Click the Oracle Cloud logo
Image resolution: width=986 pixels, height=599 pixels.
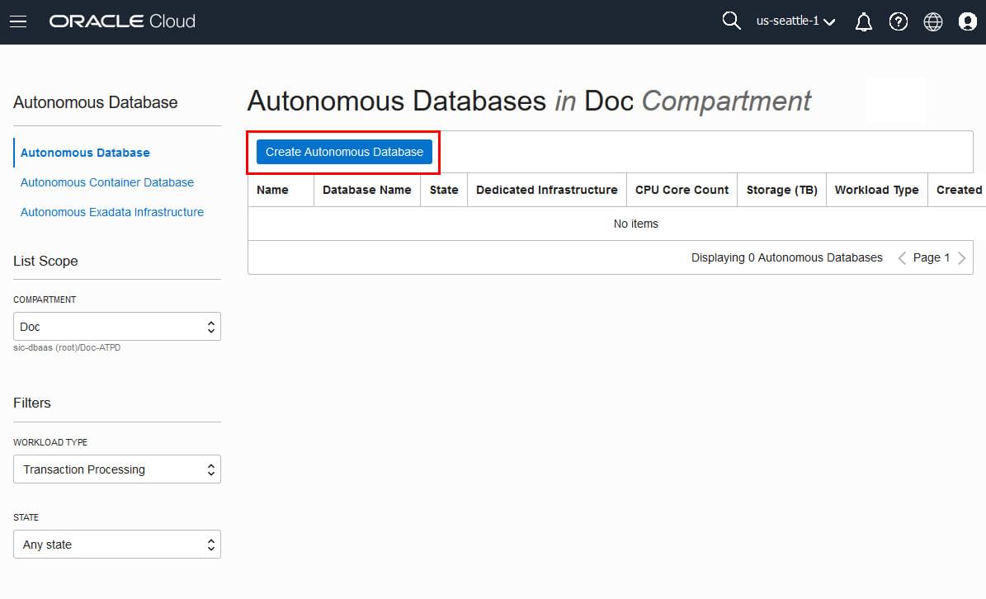click(x=122, y=21)
